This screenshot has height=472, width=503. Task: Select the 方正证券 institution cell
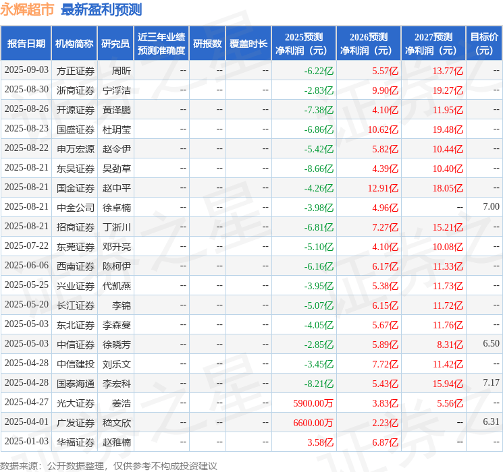(x=76, y=70)
